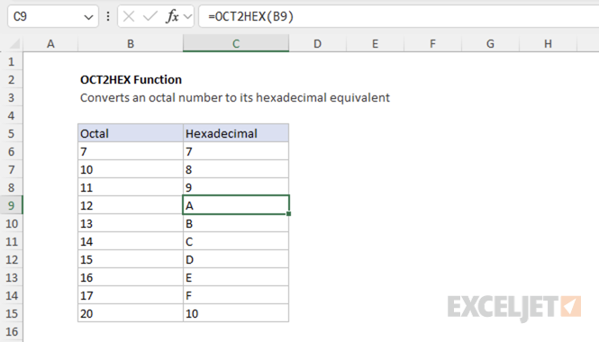Screen dimensions: 599x342
Task: Select column E header
Action: [x=375, y=44]
